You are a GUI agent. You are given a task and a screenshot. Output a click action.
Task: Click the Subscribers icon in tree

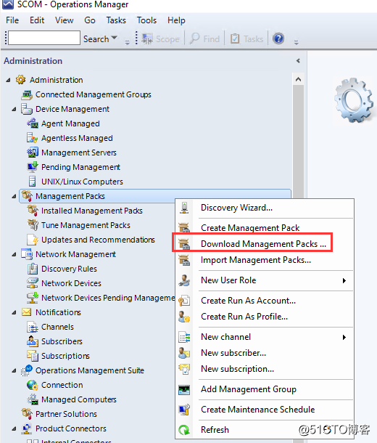33,341
